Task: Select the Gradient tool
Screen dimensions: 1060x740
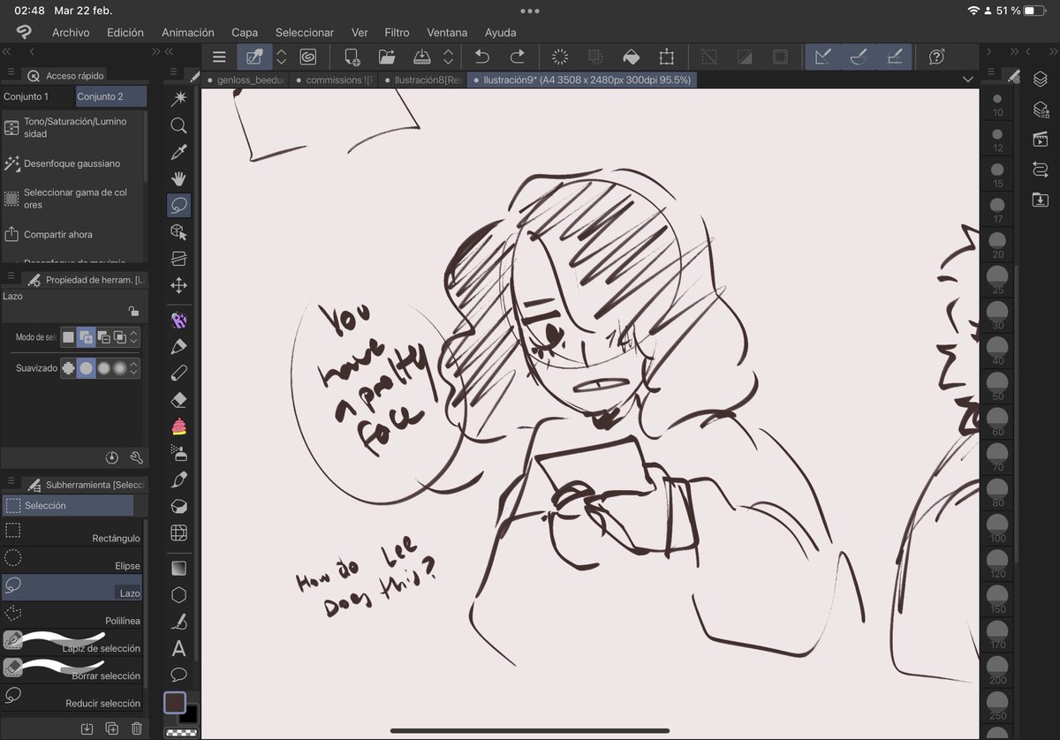Action: click(x=179, y=568)
